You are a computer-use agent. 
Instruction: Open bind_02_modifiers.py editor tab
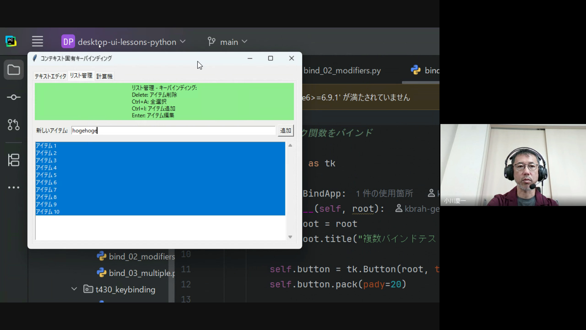pyautogui.click(x=342, y=71)
